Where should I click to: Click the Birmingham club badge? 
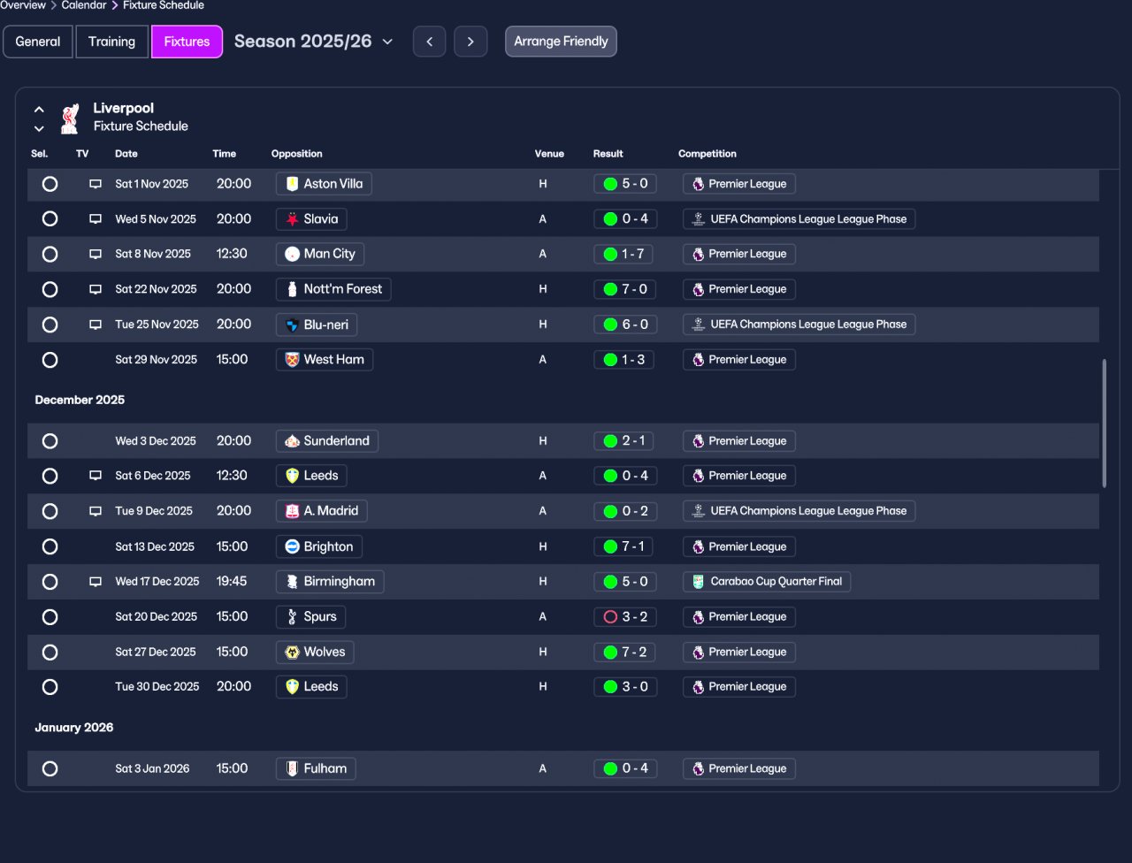coord(292,582)
